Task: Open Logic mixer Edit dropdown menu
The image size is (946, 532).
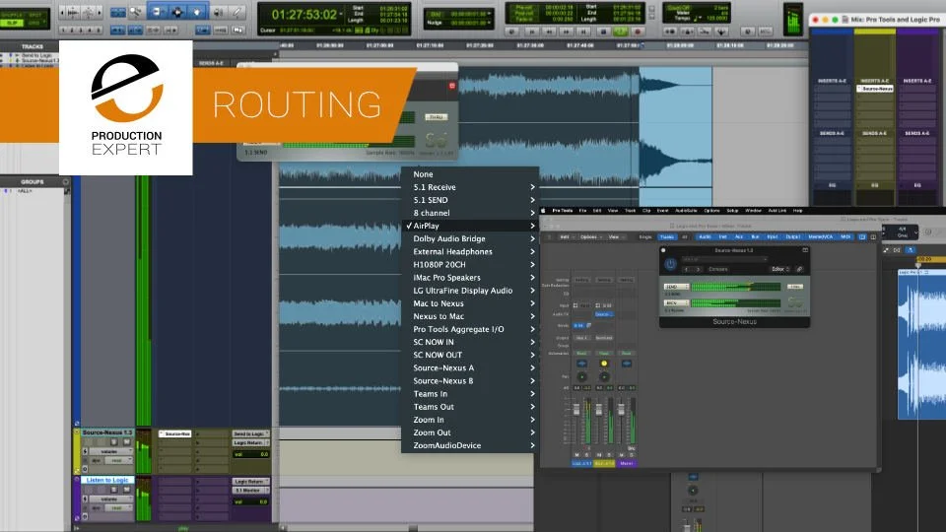Action: click(x=566, y=237)
